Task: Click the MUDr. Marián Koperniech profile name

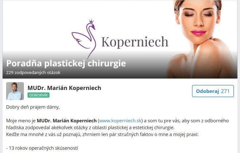Action: 64,88
